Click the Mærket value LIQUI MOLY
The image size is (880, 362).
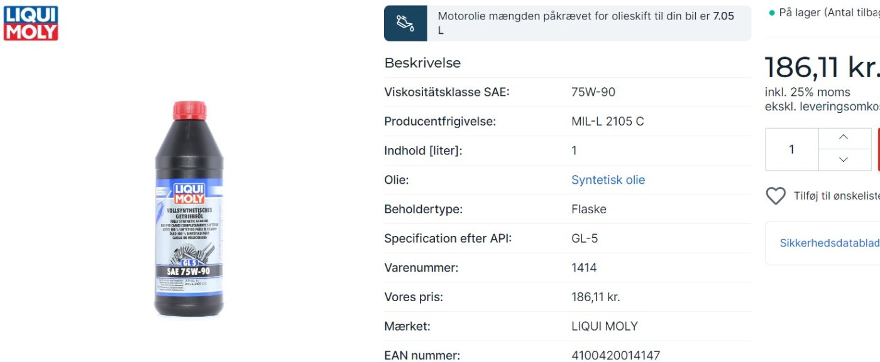coord(604,326)
